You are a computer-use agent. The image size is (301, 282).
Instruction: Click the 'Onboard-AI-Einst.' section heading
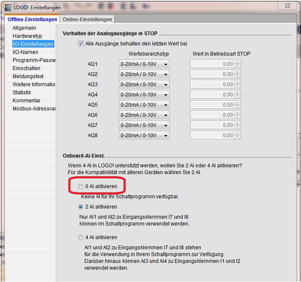(84, 155)
